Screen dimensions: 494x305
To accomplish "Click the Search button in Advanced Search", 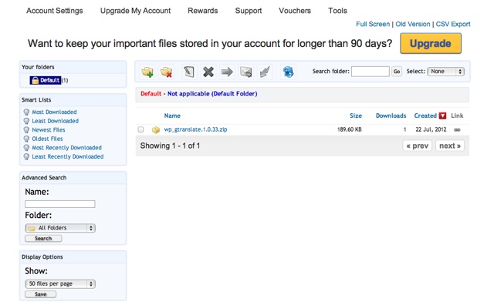I will (x=43, y=239).
